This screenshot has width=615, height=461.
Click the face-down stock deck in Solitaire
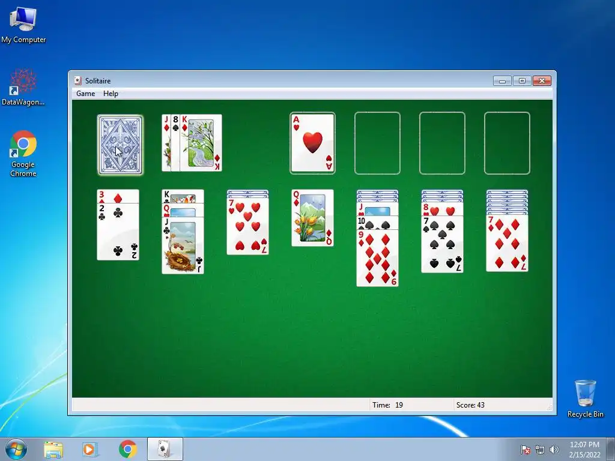(120, 145)
